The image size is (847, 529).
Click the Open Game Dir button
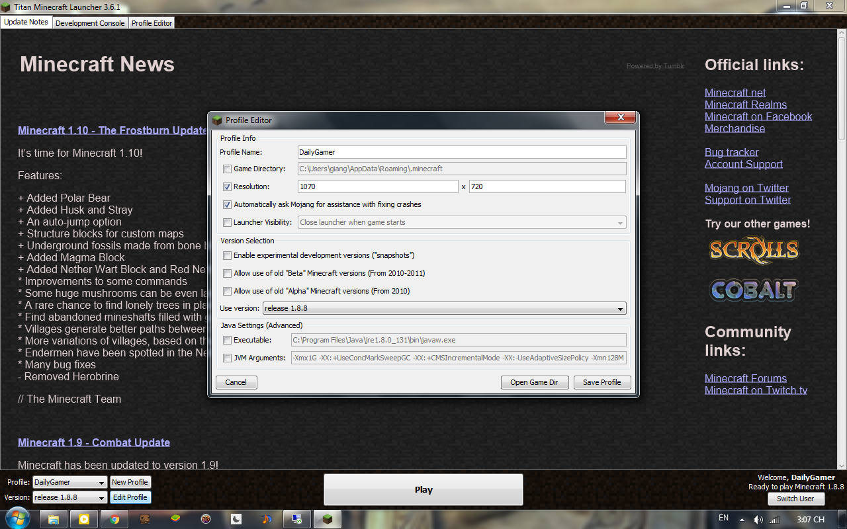[534, 382]
